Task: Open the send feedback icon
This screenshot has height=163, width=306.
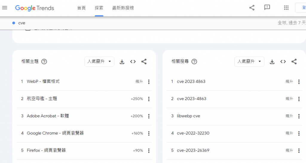Action: pyautogui.click(x=267, y=7)
